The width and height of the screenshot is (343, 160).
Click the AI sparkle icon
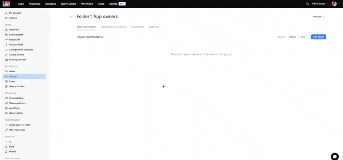(x=6, y=142)
